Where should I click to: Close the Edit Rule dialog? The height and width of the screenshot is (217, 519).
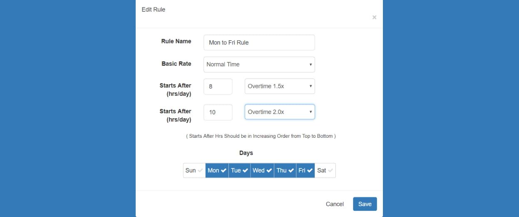[374, 17]
